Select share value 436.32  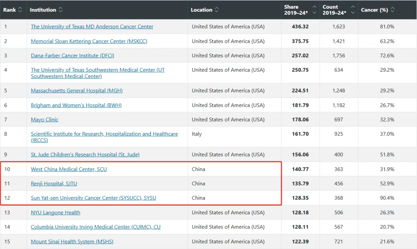point(300,27)
